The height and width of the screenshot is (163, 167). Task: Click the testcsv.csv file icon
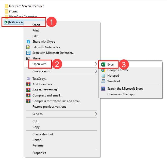(x=6, y=22)
